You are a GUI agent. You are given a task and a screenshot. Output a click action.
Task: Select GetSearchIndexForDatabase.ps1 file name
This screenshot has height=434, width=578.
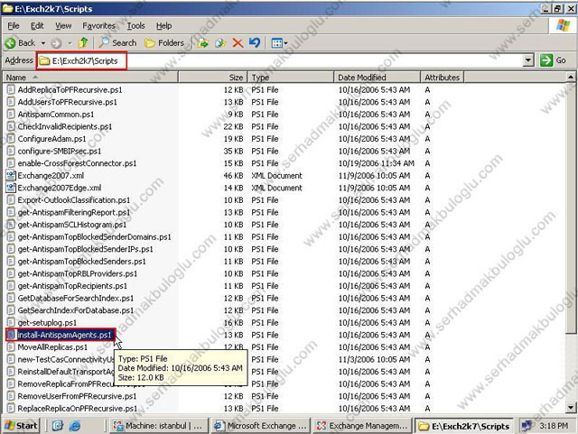click(x=76, y=310)
